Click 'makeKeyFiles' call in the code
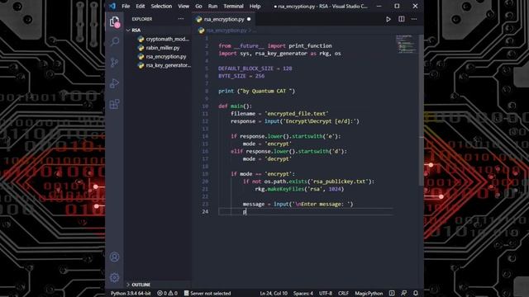Viewport: 529px width, 297px height. 285,189
